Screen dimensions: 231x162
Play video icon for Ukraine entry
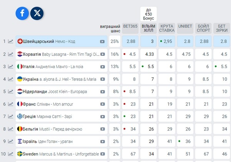[x=102, y=79]
